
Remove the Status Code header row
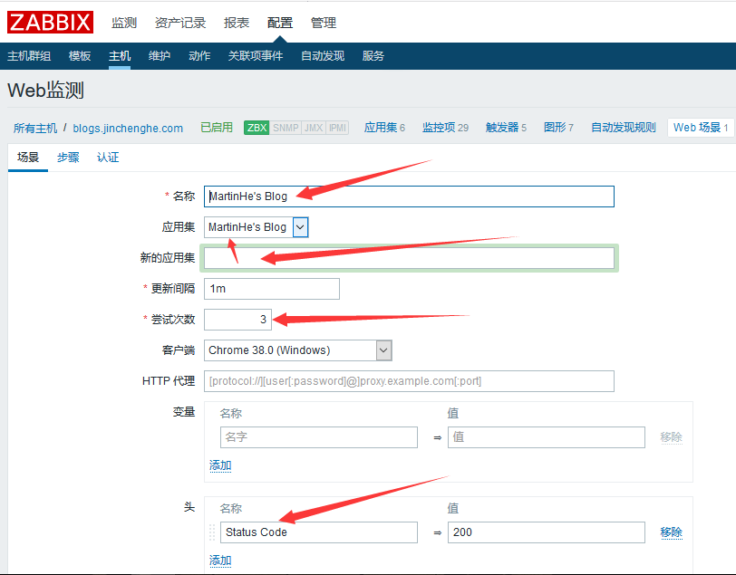point(671,532)
